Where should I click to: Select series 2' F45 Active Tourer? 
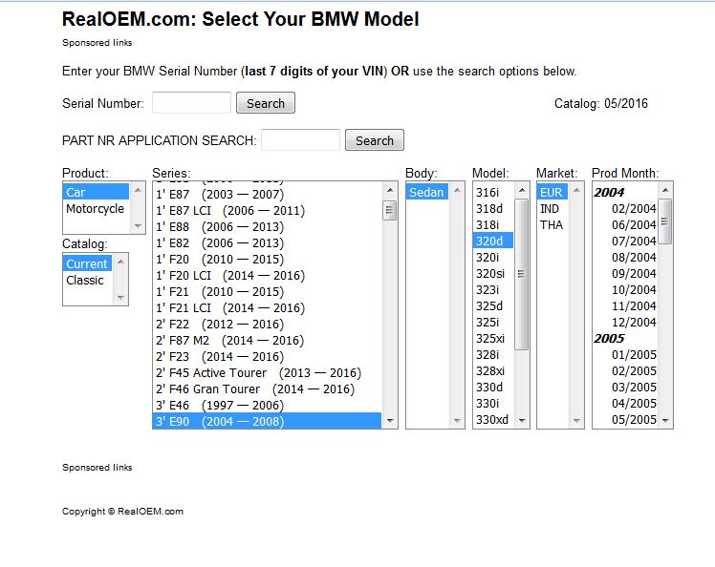267,373
